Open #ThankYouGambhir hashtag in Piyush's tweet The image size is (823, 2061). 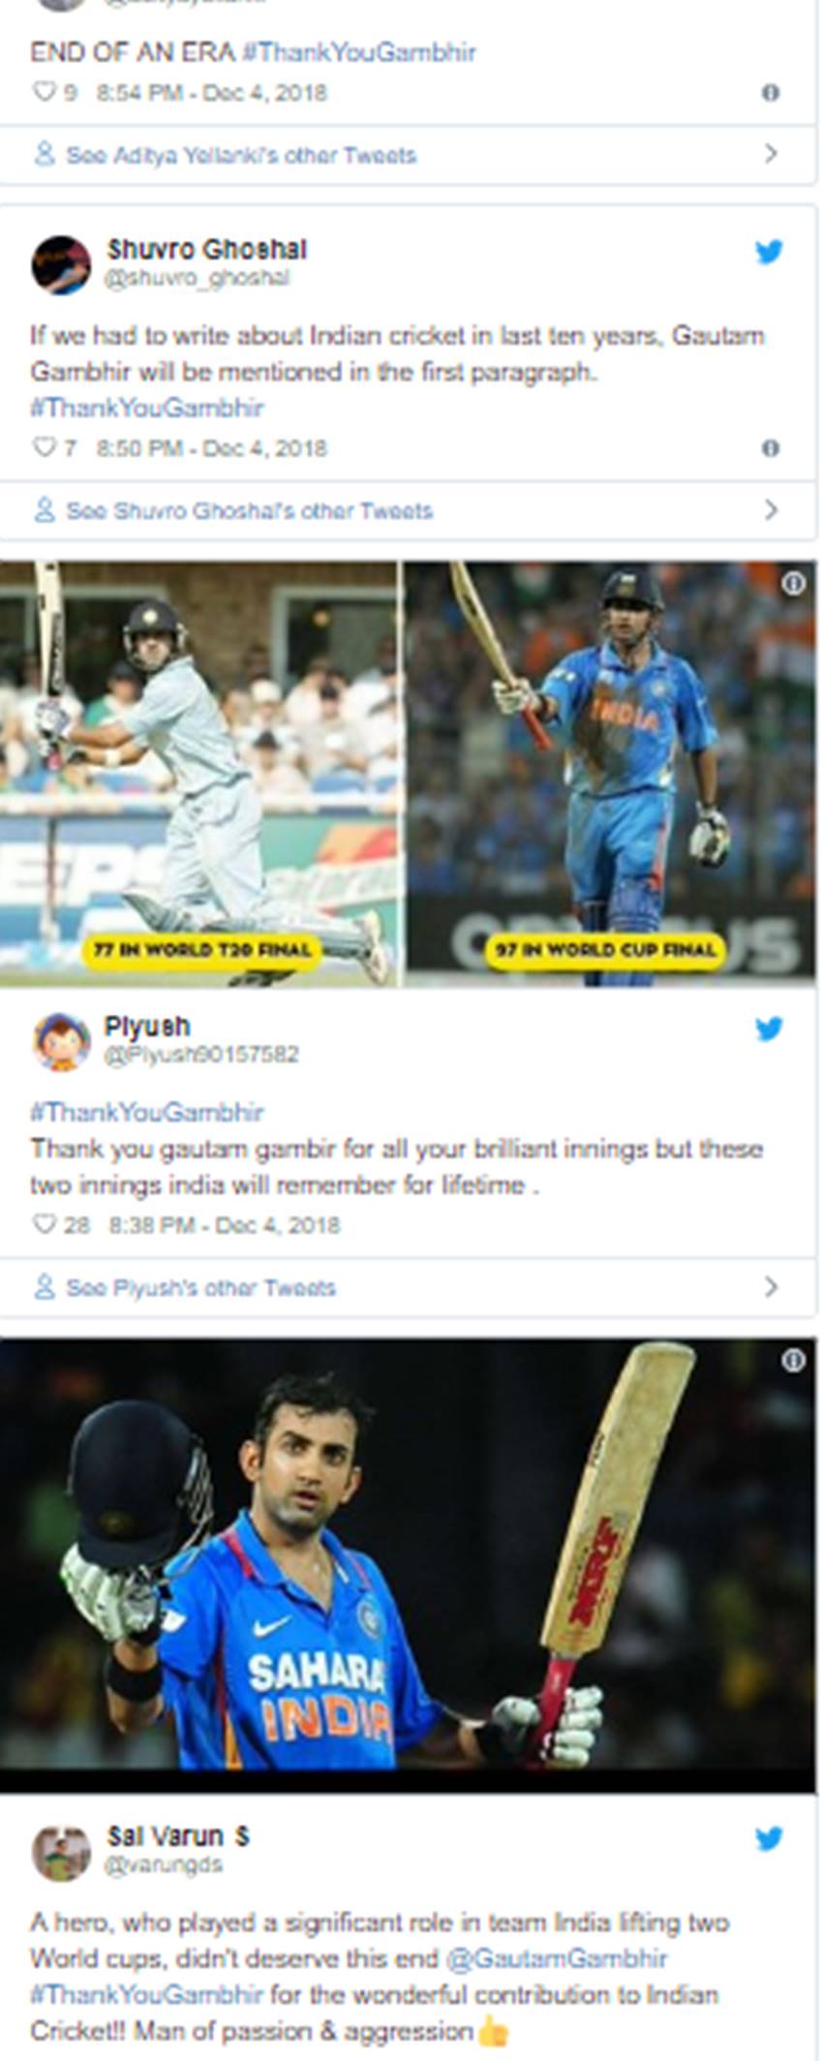point(147,1112)
